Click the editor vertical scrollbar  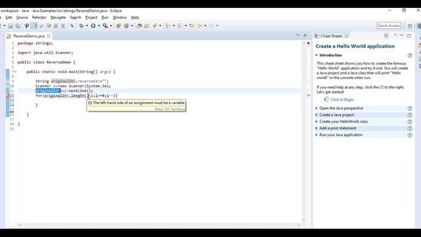pyautogui.click(x=304, y=132)
